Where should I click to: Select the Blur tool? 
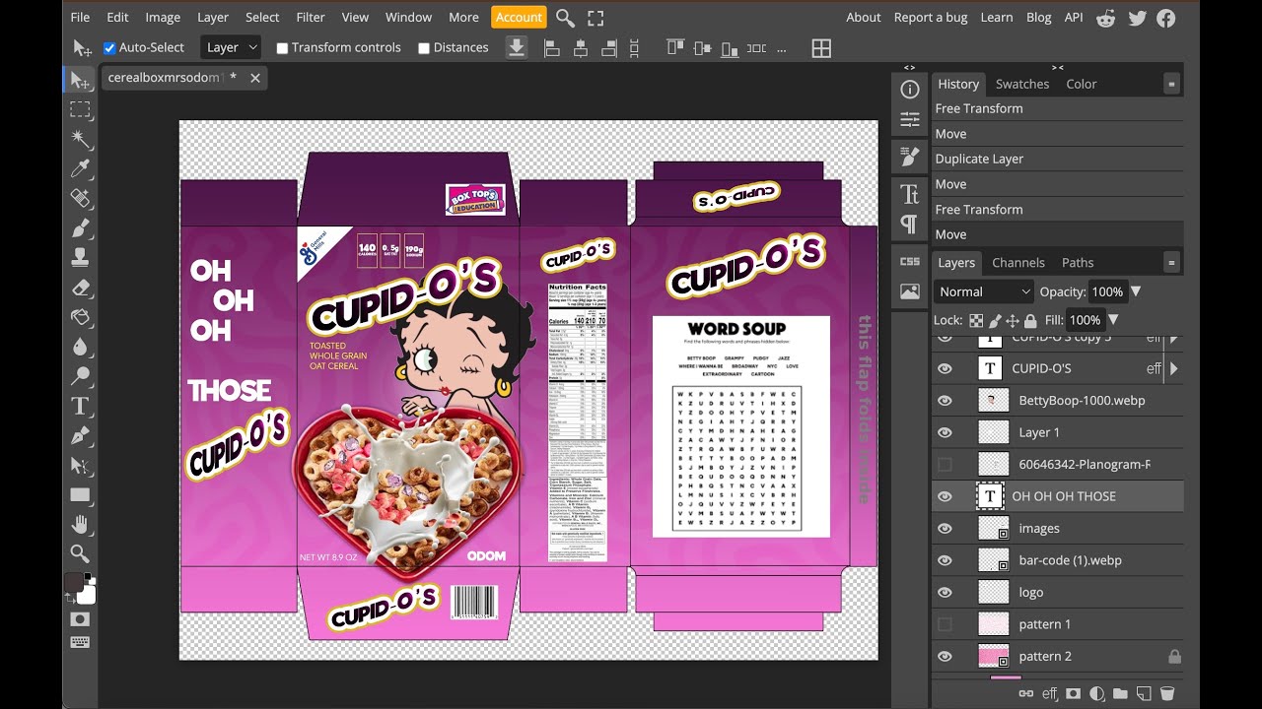click(x=80, y=347)
